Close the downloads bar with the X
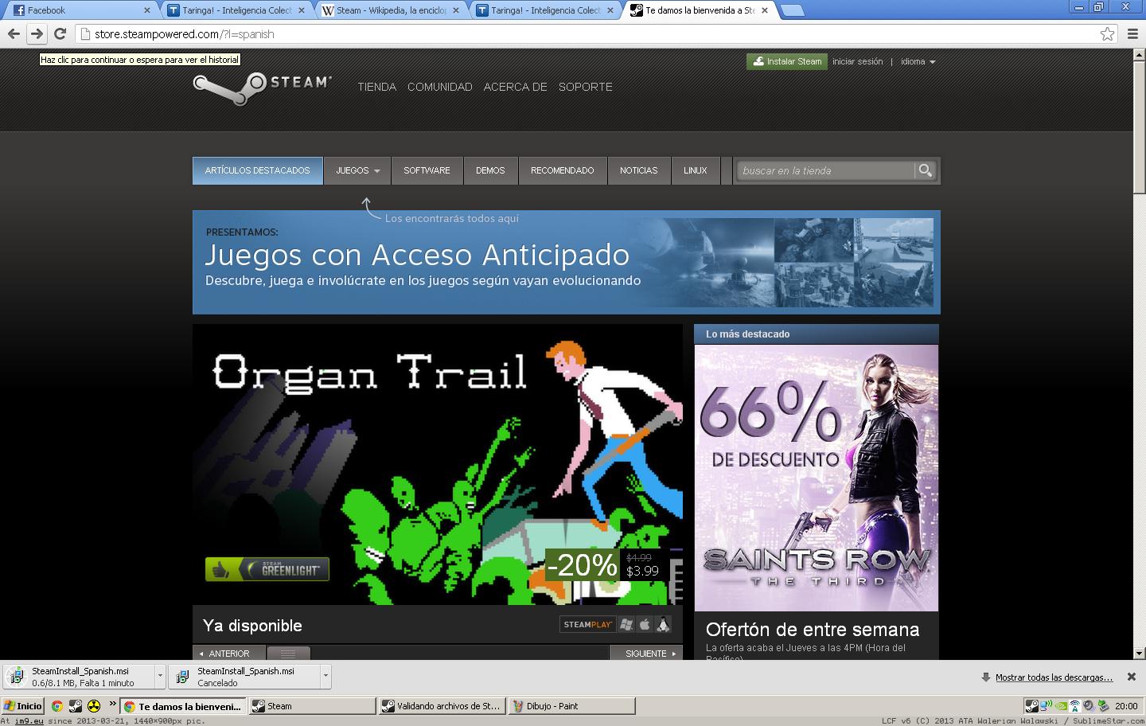This screenshot has height=726, width=1146. 1131,677
